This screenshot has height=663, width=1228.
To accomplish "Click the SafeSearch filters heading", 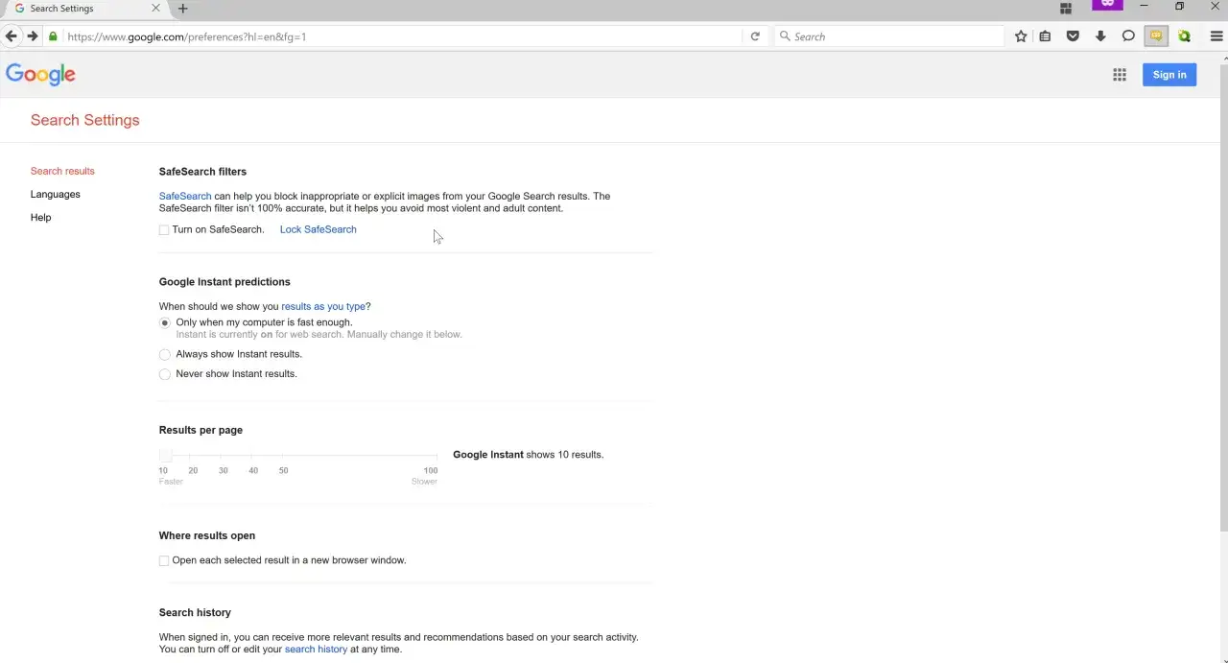I will [202, 172].
